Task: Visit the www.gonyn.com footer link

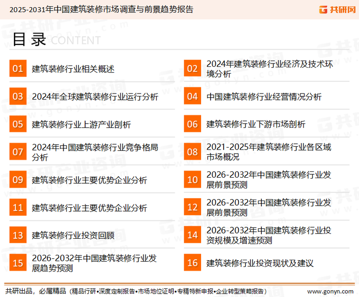Action: pos(330,292)
